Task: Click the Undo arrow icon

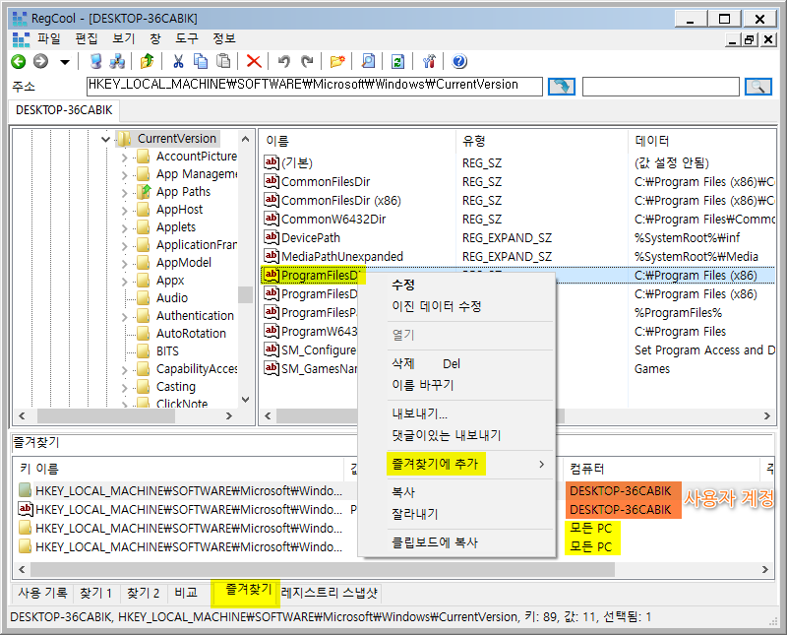Action: coord(284,61)
